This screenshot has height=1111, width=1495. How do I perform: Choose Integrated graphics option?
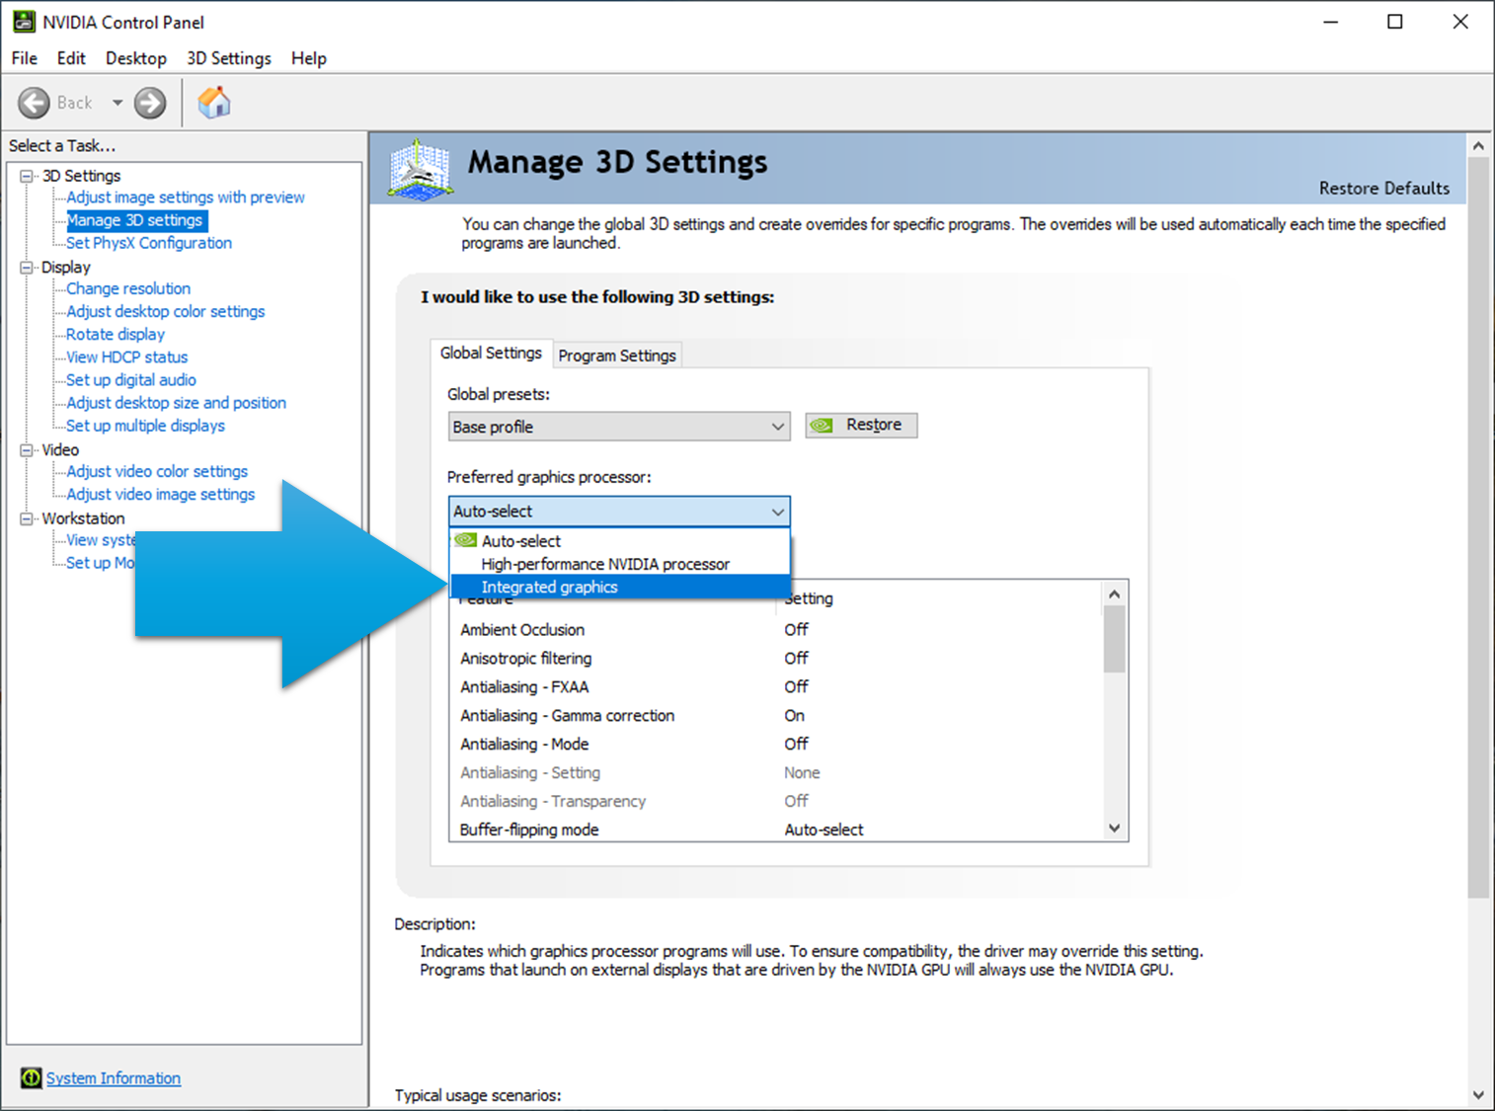[x=619, y=587]
